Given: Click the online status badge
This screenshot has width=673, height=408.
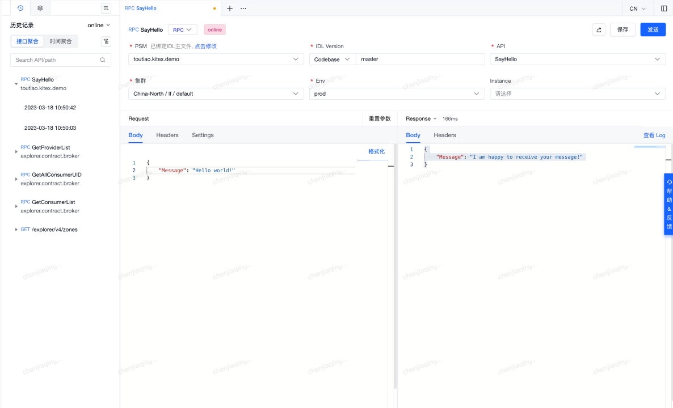Looking at the screenshot, I should [x=214, y=29].
